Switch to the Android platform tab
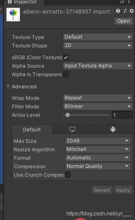135x220 pixels. tap(113, 129)
